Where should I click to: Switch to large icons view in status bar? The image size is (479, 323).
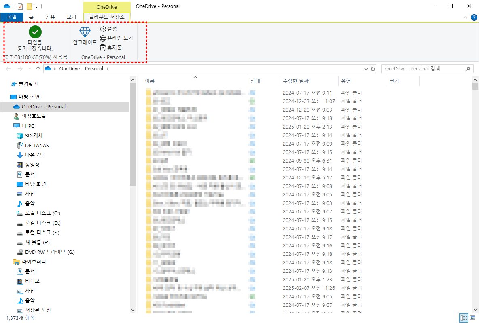(473, 318)
